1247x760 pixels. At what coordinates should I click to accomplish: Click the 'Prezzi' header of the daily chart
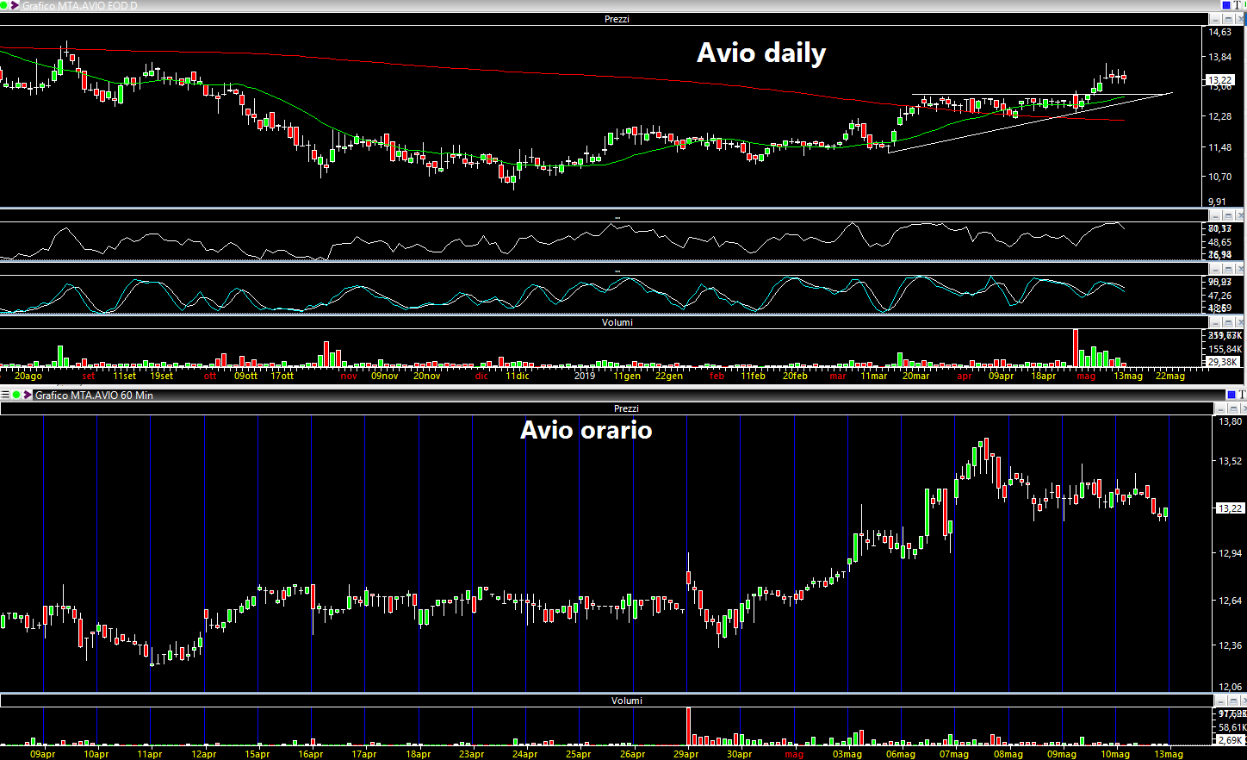tap(617, 19)
